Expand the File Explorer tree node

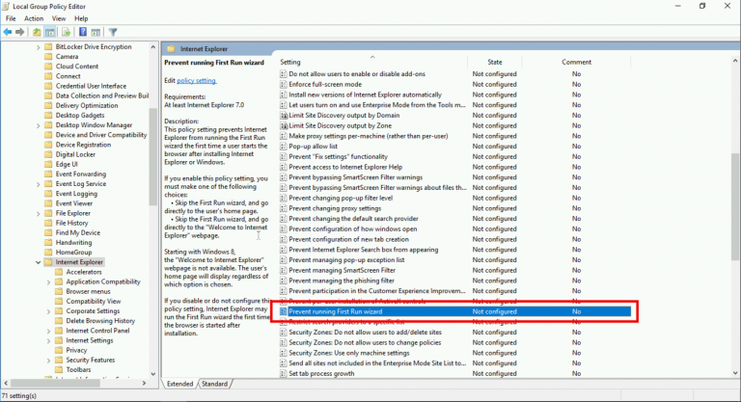coord(39,213)
